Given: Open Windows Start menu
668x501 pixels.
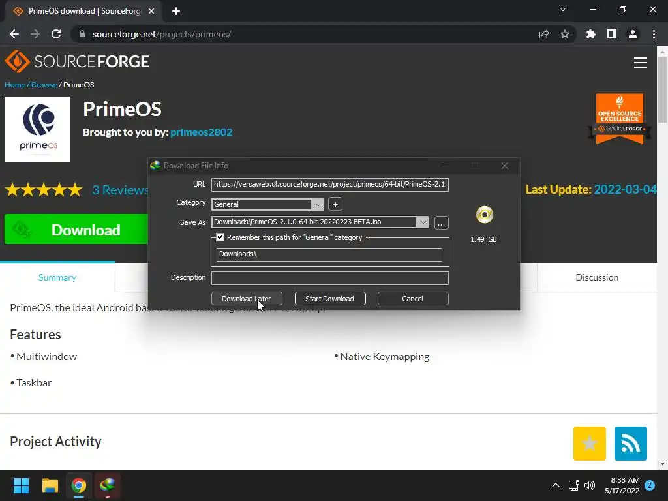Looking at the screenshot, I should [x=21, y=485].
